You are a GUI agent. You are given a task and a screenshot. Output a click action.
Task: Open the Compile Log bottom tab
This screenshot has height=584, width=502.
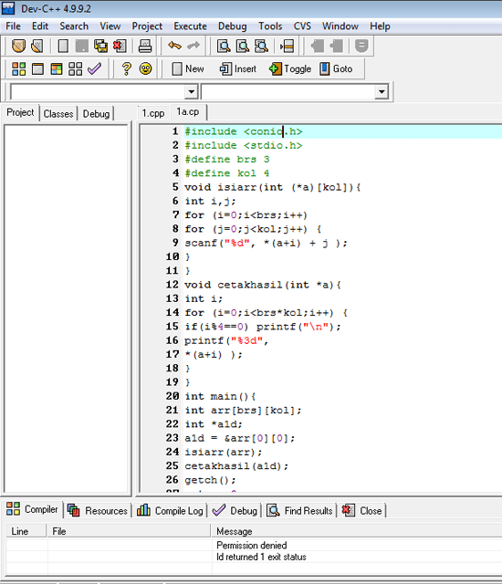tap(170, 511)
